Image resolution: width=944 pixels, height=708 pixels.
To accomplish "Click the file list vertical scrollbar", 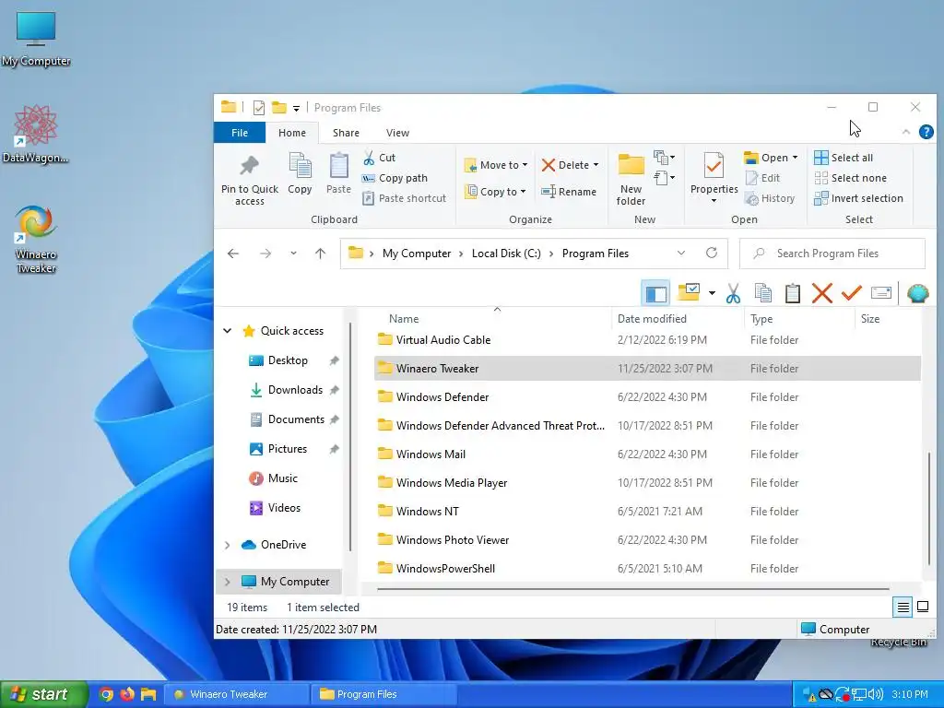I will [929, 508].
